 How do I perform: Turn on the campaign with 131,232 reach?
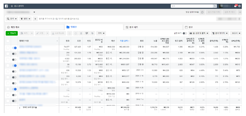pos(14,54)
